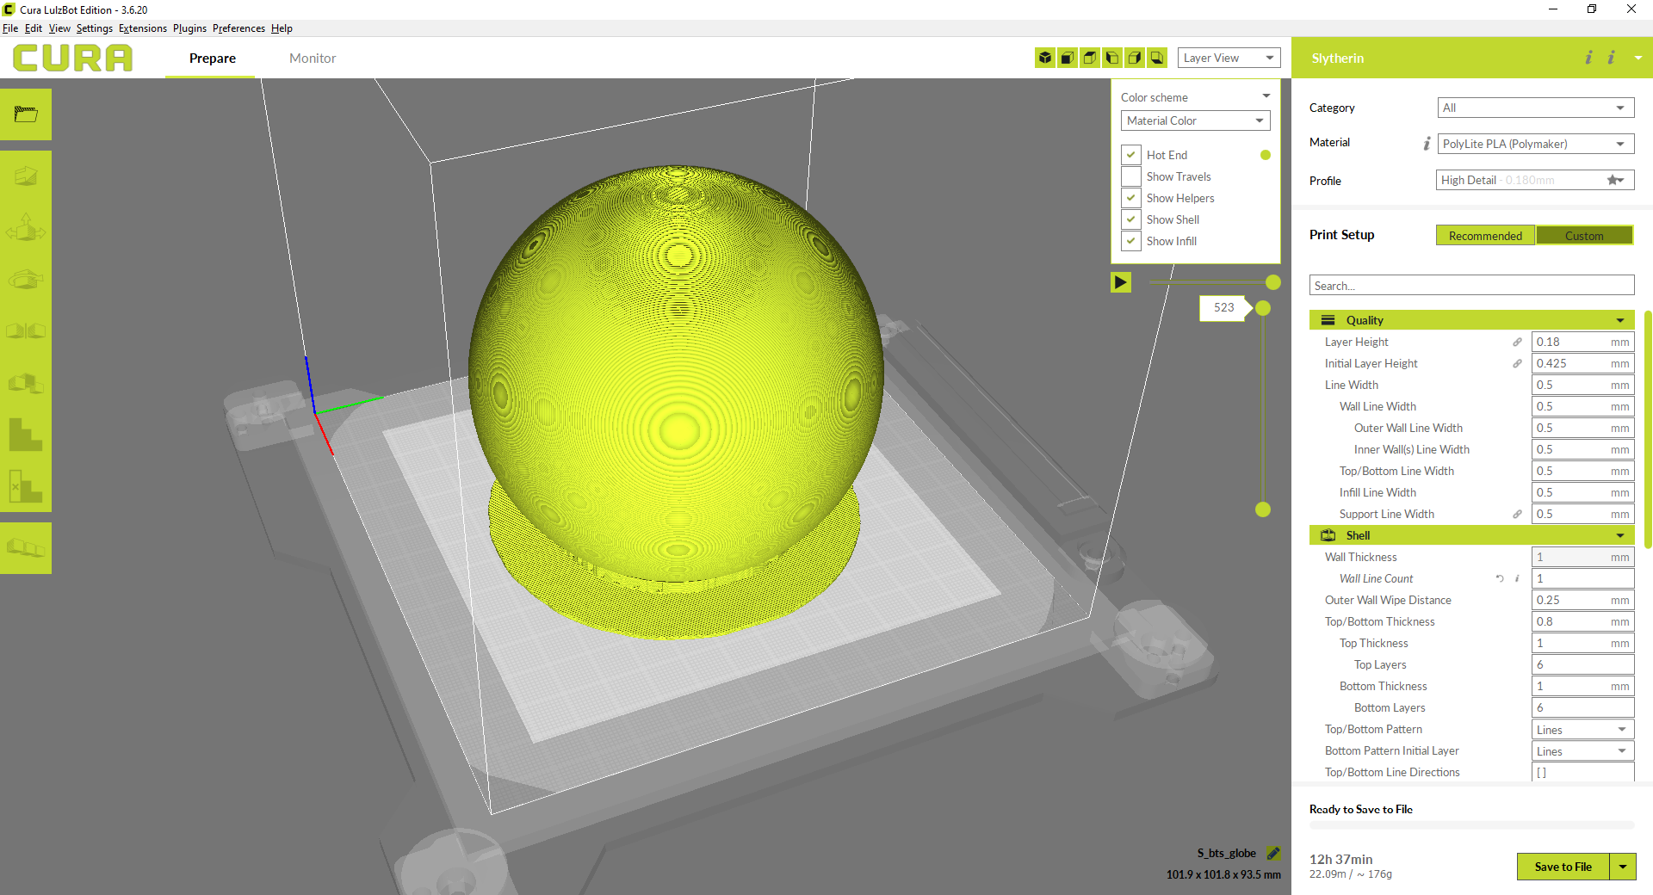Collapse the Color scheme panel arrow

coord(1266,96)
